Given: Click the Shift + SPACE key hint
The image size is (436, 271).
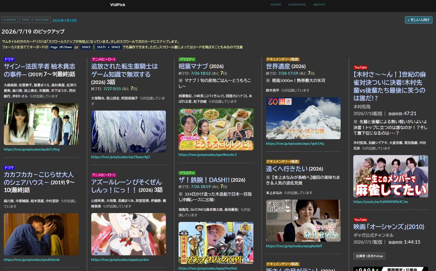Looking at the screenshot, I should 108,47.
